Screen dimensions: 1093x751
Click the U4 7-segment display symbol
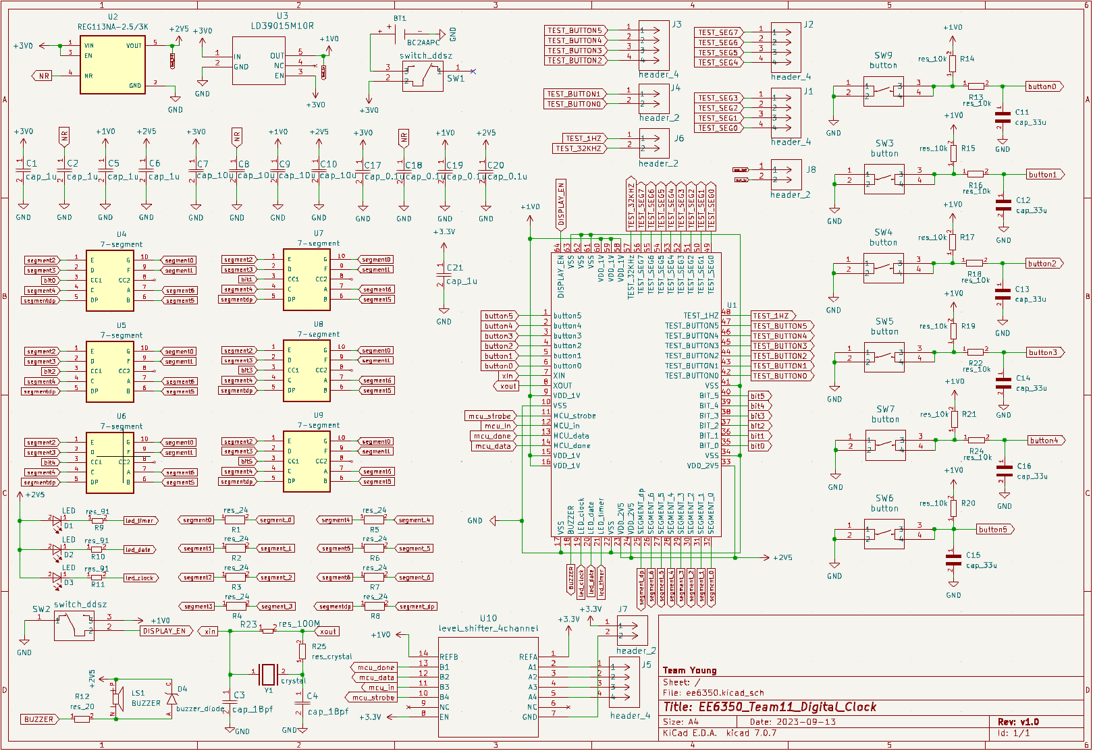(x=110, y=281)
